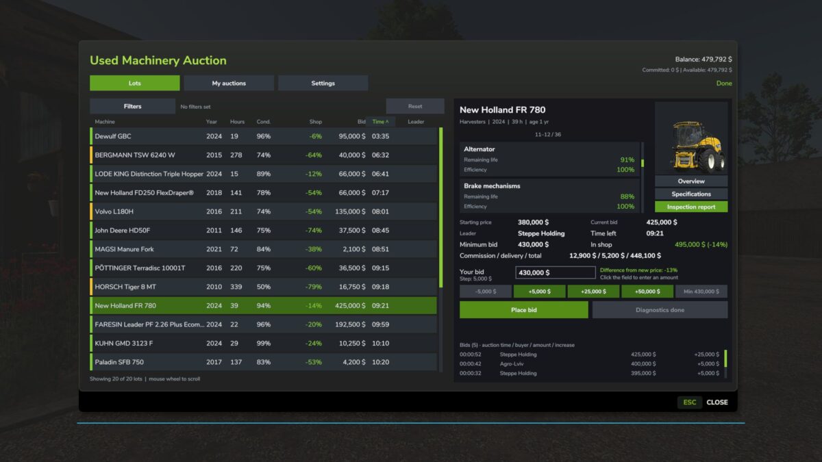Sort lots by Leader column header

click(x=416, y=122)
